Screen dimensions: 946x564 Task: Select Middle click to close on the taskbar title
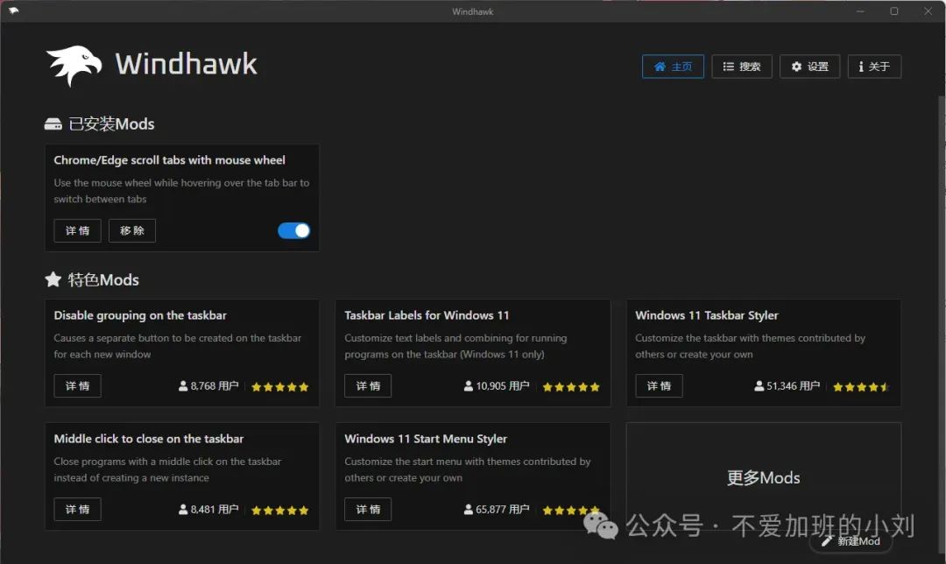coord(148,439)
